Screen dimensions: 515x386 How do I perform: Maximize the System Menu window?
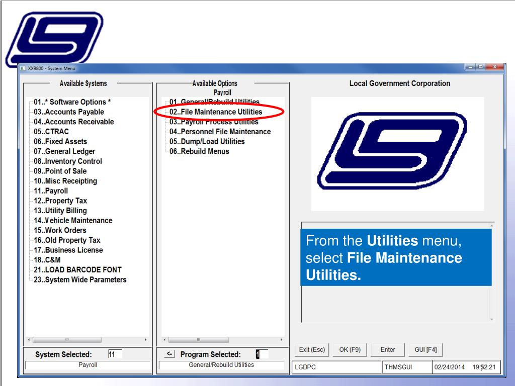[481, 67]
